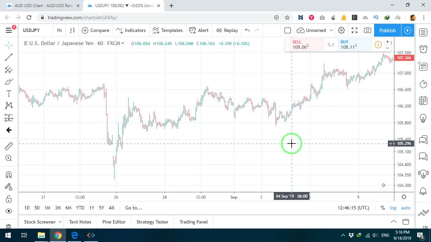Hide all drawings with eye icon
The width and height of the screenshot is (431, 242).
pos(9,211)
